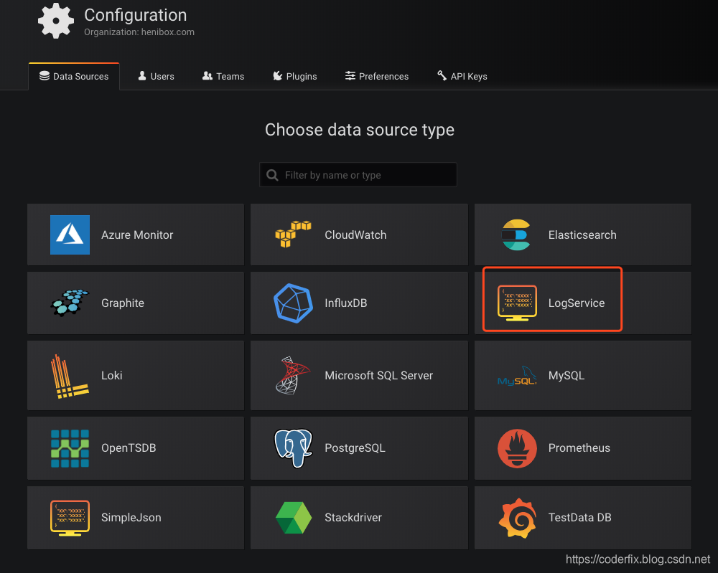Click the MySQL dolphin logo
The height and width of the screenshot is (573, 718).
[517, 376]
